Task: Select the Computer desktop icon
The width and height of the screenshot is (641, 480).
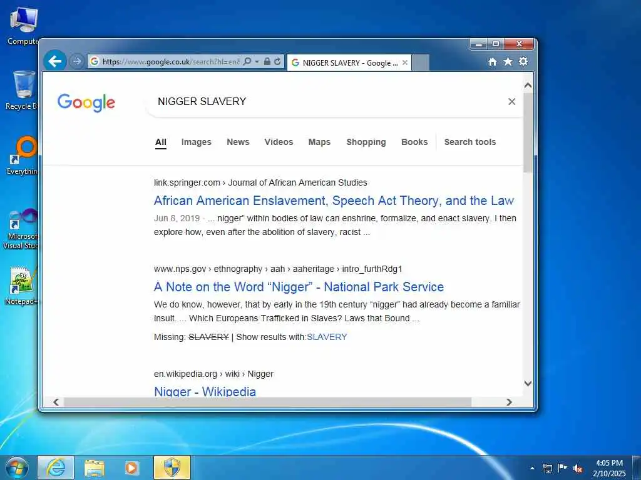Action: [23, 26]
